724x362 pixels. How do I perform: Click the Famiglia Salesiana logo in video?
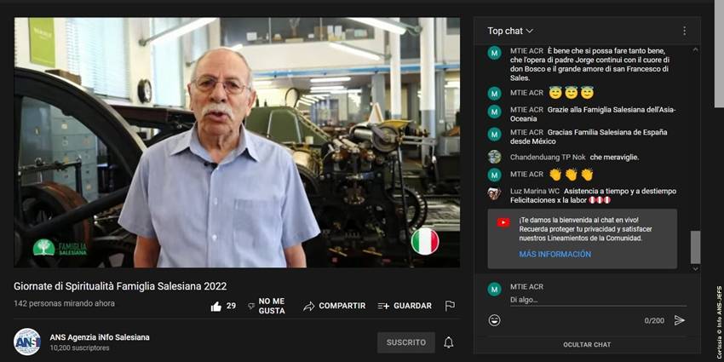60,247
